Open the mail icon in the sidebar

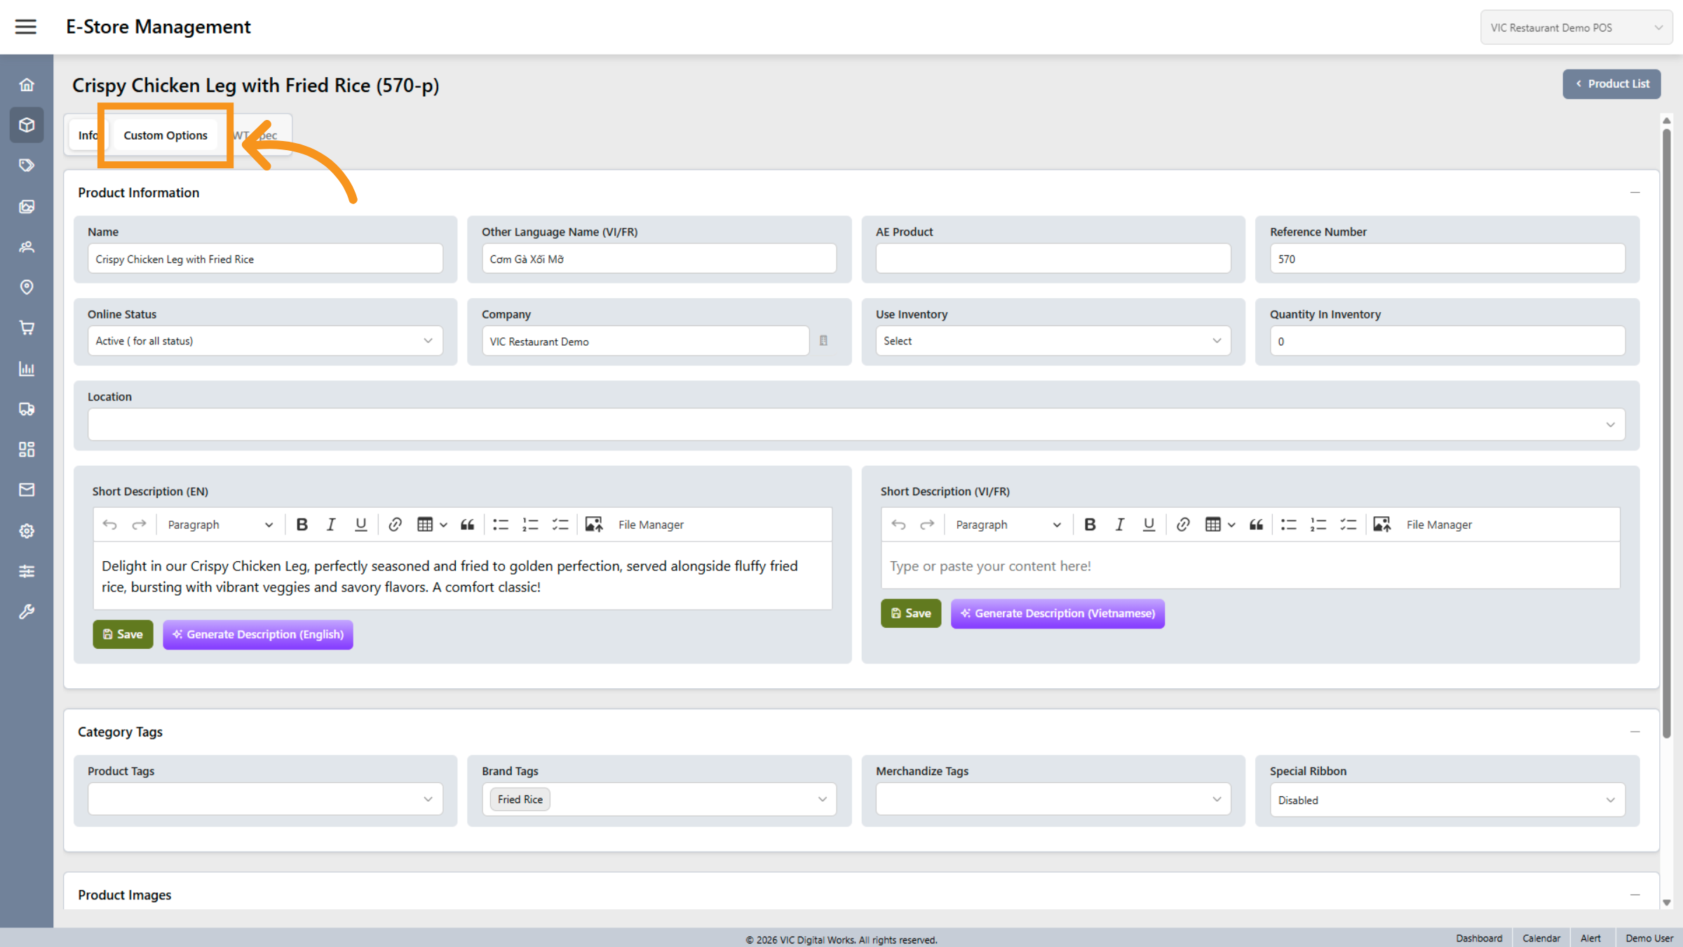[26, 489]
